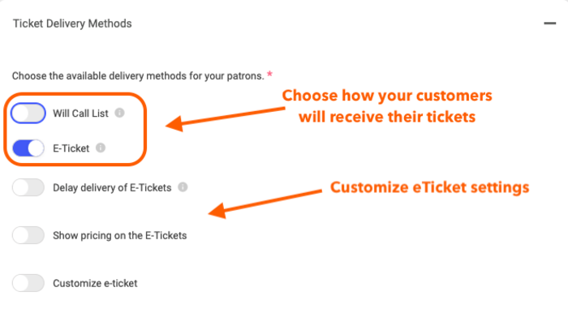Screen dimensions: 568x309
Task: Click the orange arrow pointing at delivery toggles
Action: [225, 119]
